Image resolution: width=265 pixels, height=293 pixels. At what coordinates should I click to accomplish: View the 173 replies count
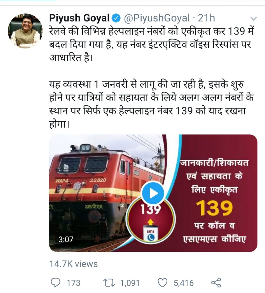74,283
